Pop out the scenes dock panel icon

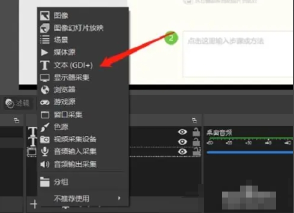16,120
